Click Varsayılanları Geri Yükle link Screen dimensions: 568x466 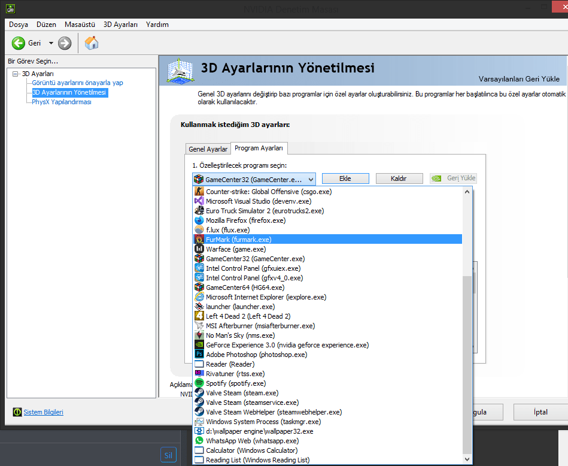coord(519,78)
